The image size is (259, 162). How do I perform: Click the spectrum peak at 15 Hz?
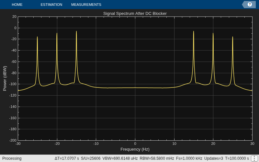pos(194,31)
